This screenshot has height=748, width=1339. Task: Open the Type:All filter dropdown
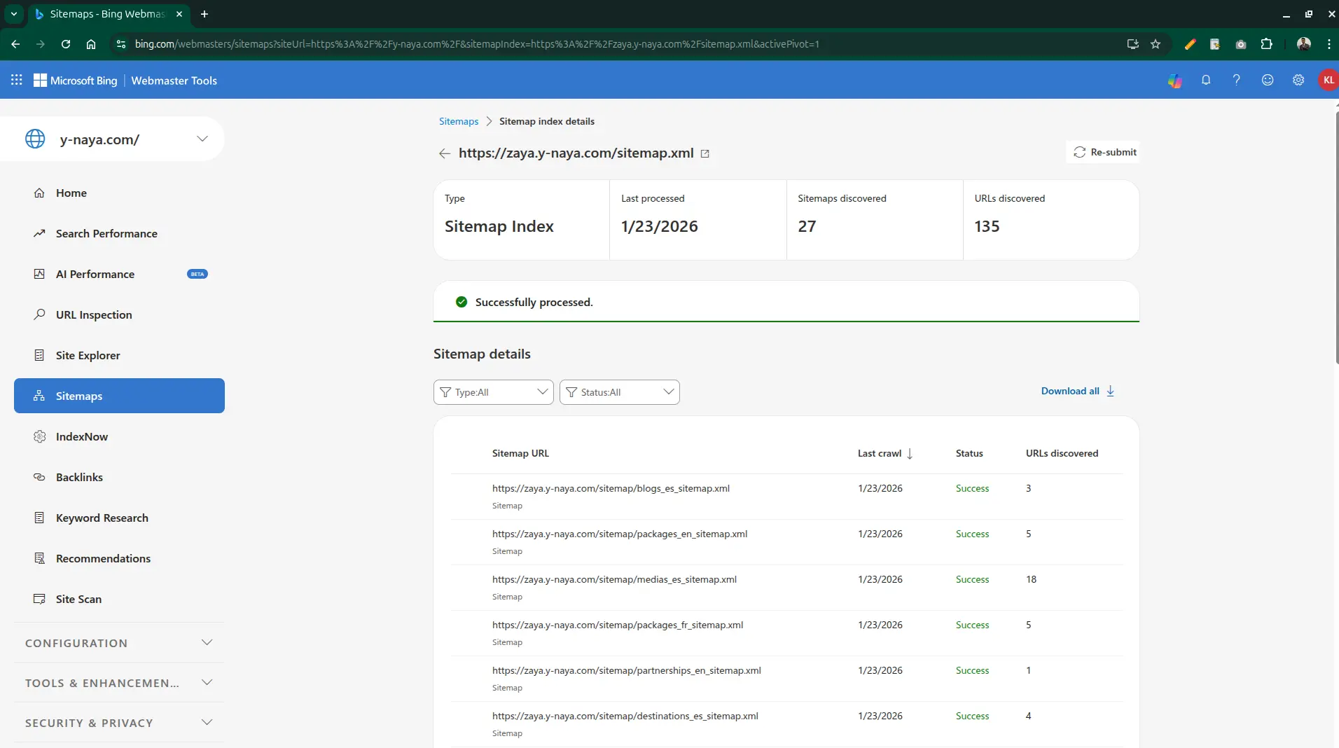493,392
